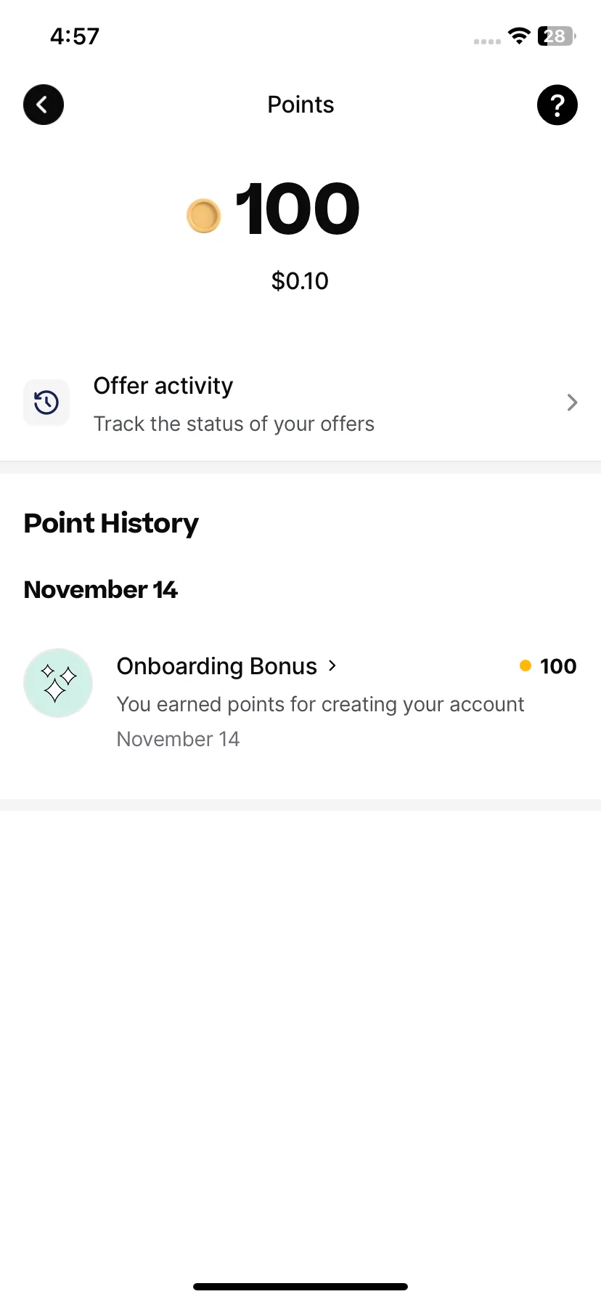Go back using the black arrow button

click(44, 105)
